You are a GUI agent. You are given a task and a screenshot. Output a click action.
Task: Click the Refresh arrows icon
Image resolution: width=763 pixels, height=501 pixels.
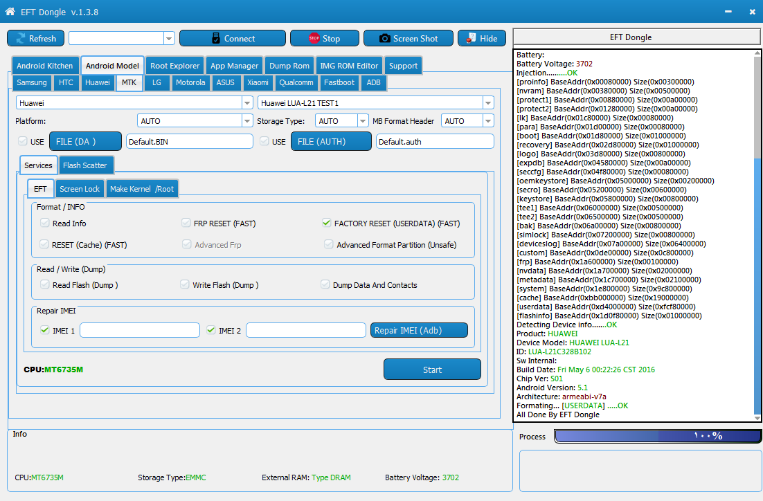click(x=21, y=39)
